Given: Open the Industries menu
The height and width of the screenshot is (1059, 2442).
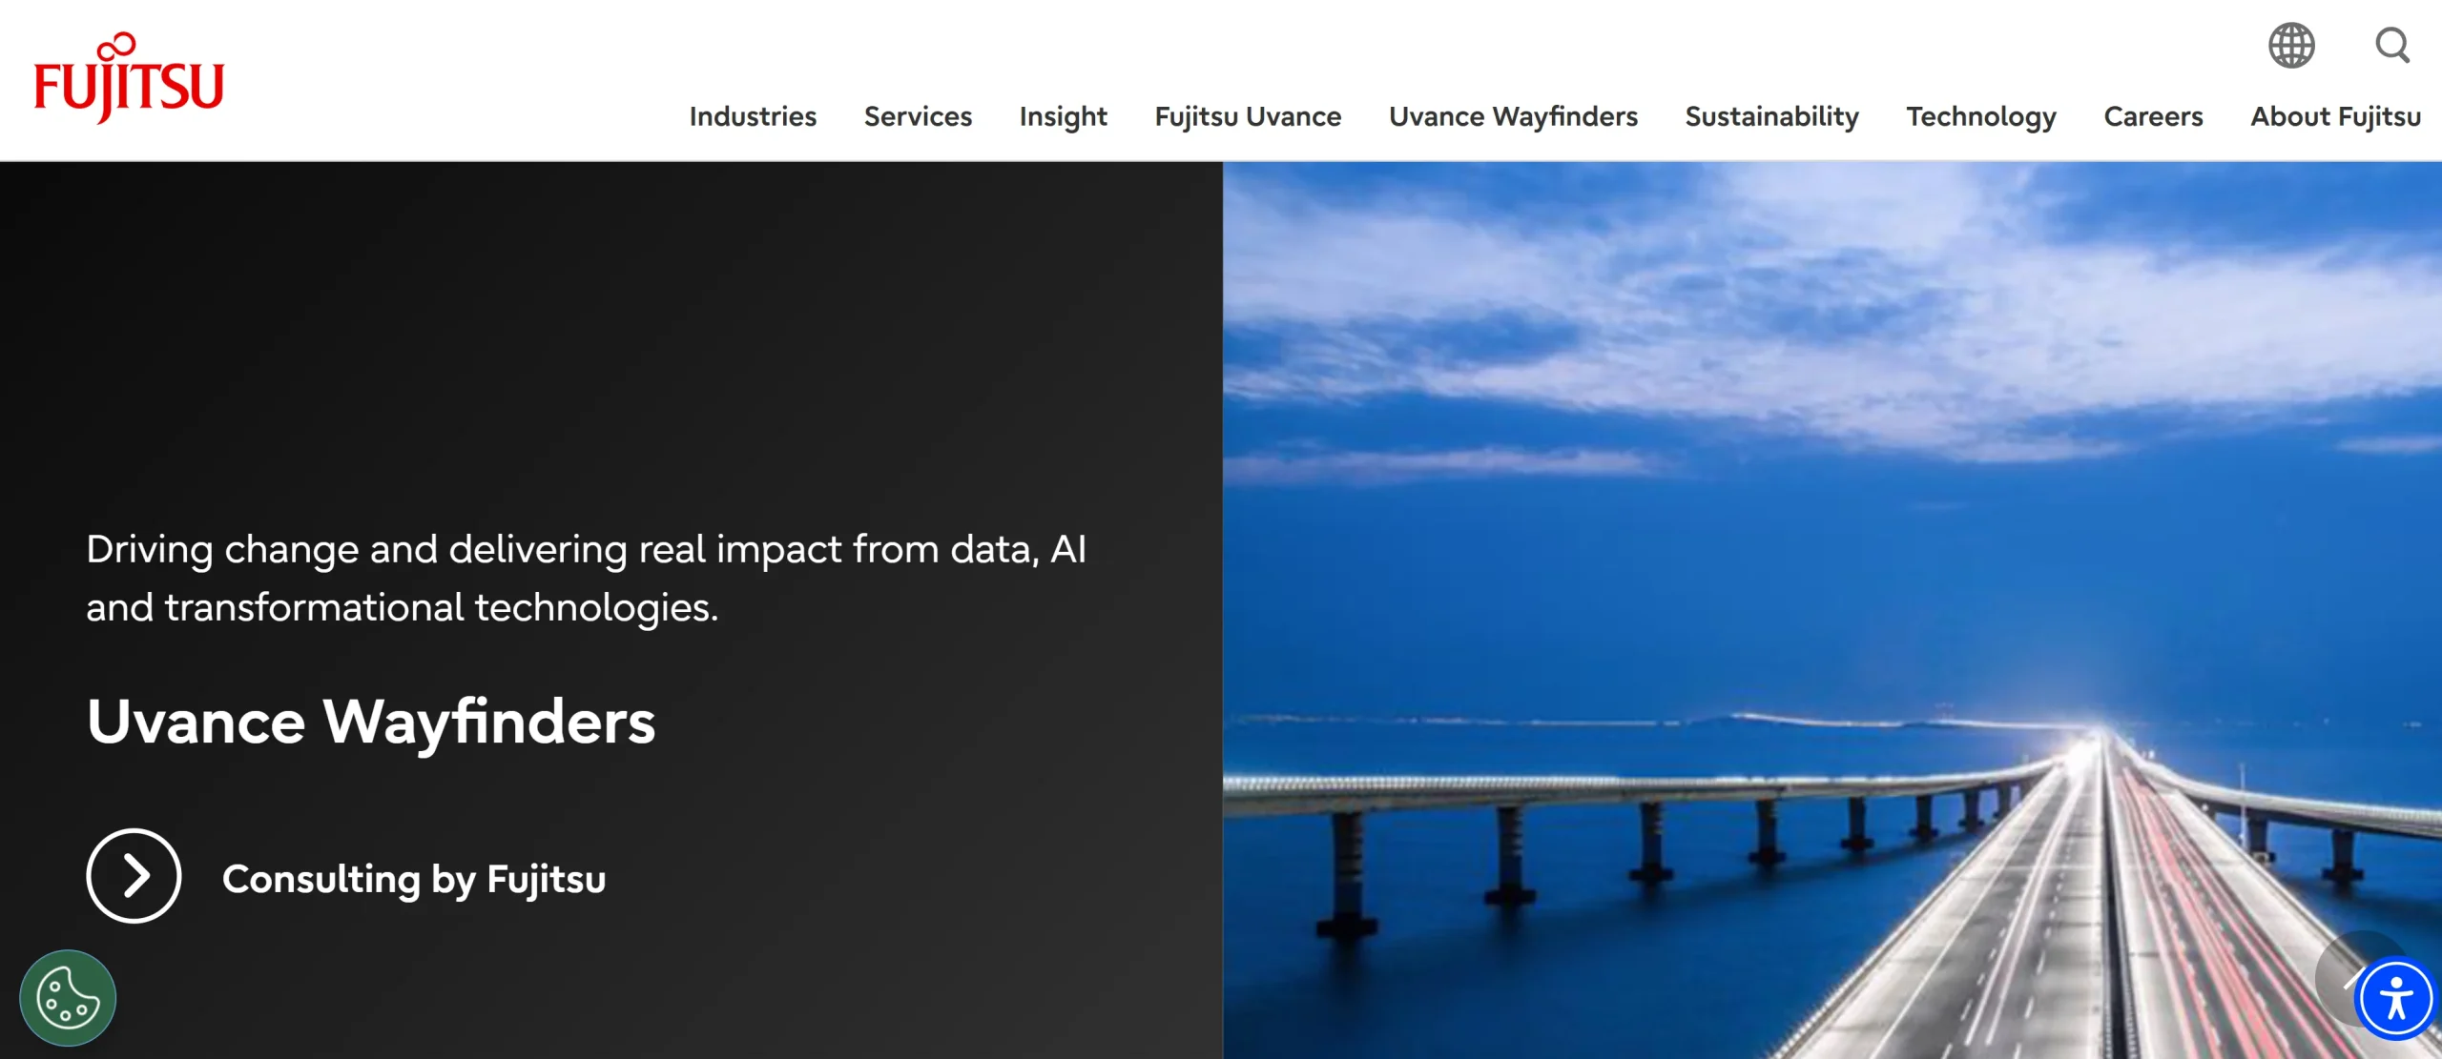Looking at the screenshot, I should [753, 116].
